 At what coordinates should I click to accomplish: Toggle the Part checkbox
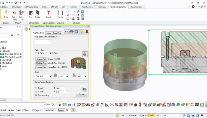tap(23, 110)
